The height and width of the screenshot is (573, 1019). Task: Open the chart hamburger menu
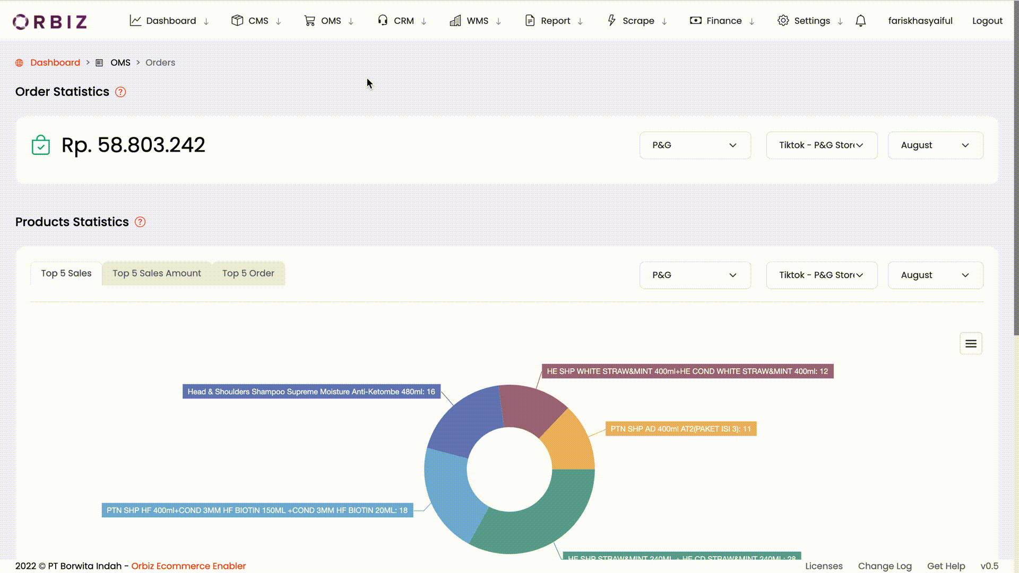click(x=971, y=343)
